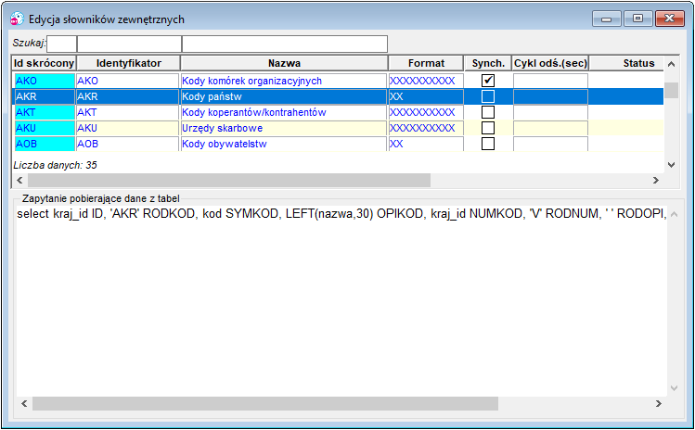The width and height of the screenshot is (695, 430).
Task: Check Synch. box for Kody obywatelstw
Action: coord(488,144)
